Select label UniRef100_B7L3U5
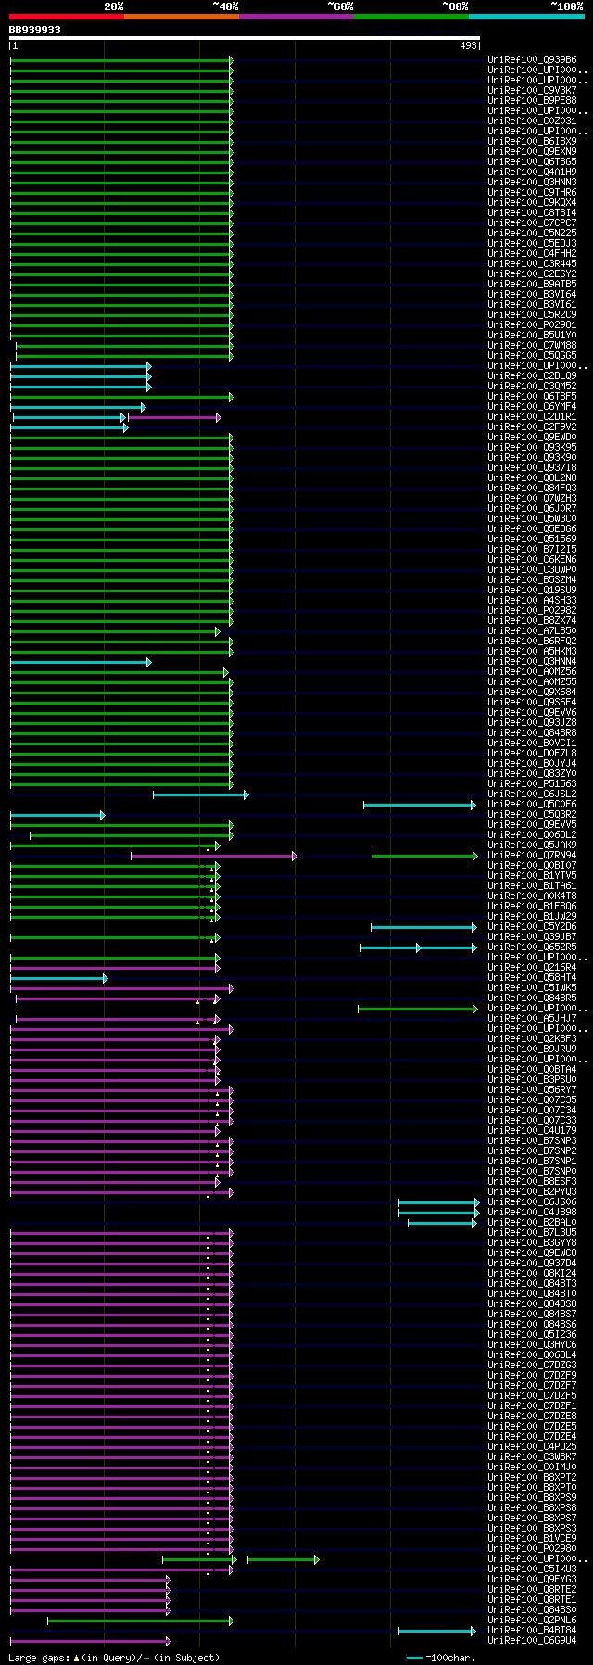This screenshot has width=593, height=1665. coord(532,1233)
